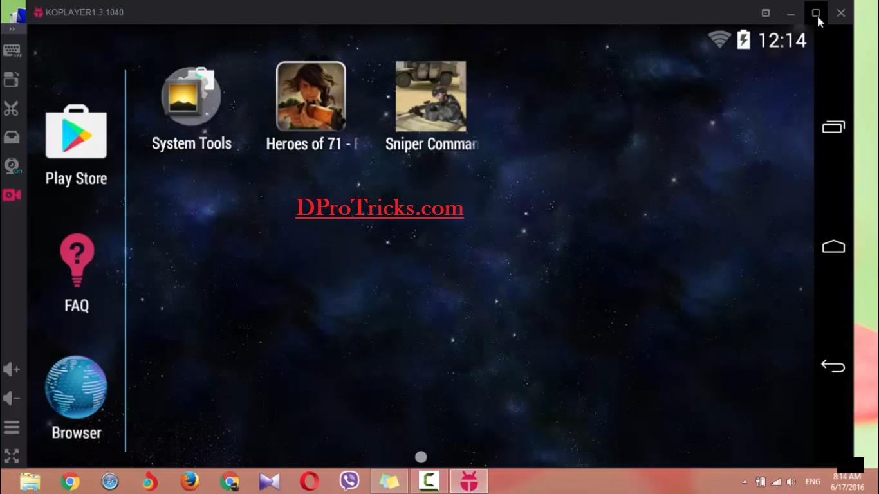Launch Heroes of 71 game
The image size is (879, 494).
[x=311, y=107]
